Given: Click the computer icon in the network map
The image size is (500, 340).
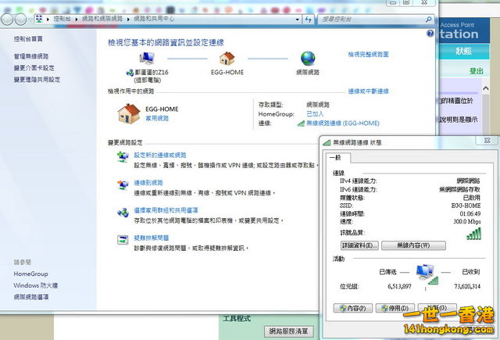Looking at the screenshot, I should [x=147, y=59].
